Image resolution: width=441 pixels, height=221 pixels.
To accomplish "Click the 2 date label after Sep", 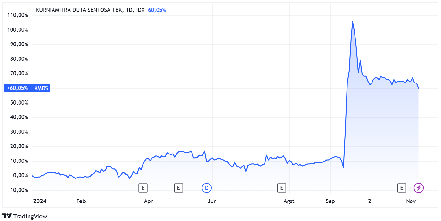I will pyautogui.click(x=370, y=201).
